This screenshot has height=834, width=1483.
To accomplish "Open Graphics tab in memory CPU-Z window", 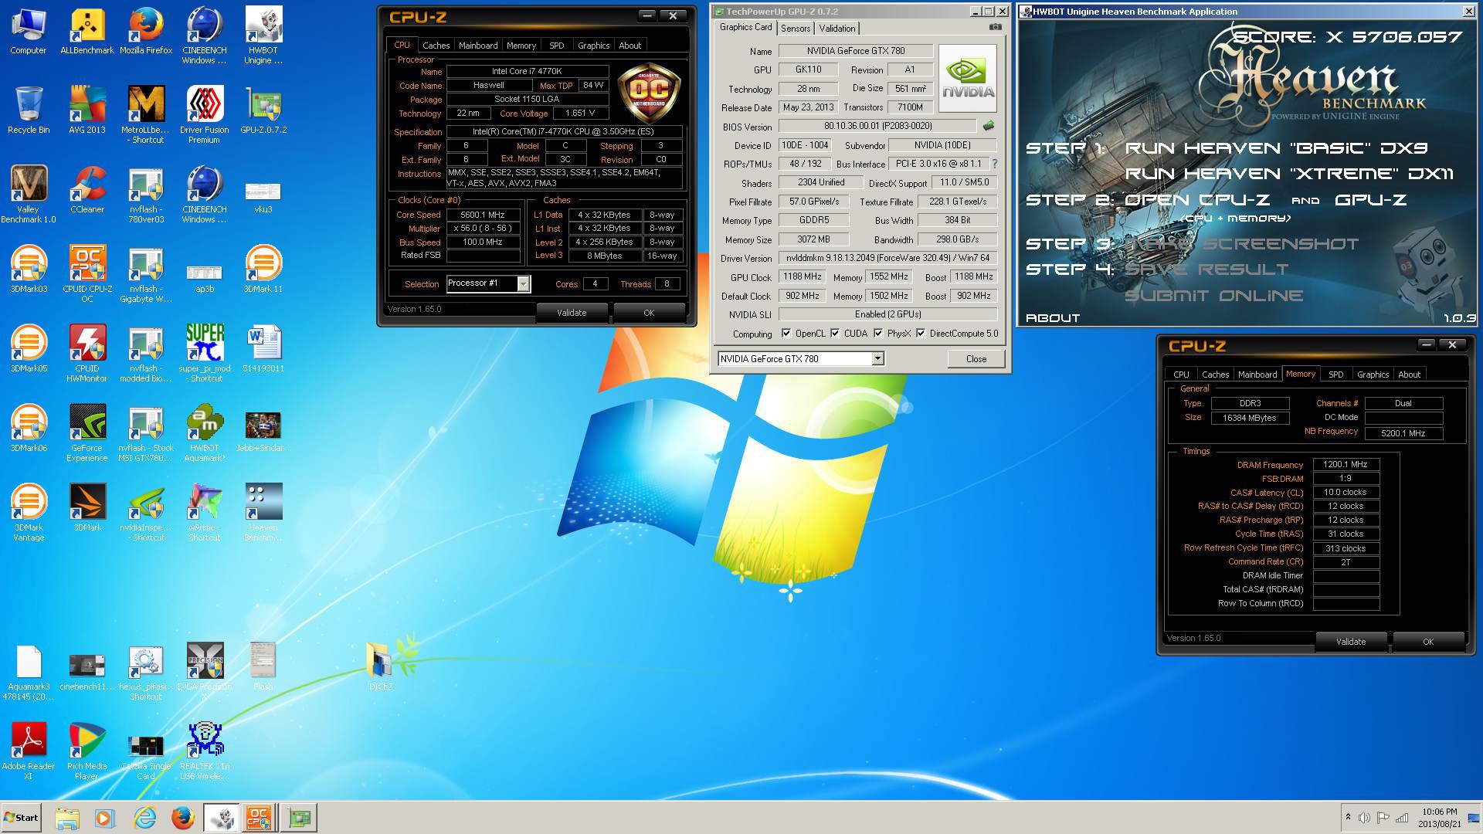I will point(1373,375).
